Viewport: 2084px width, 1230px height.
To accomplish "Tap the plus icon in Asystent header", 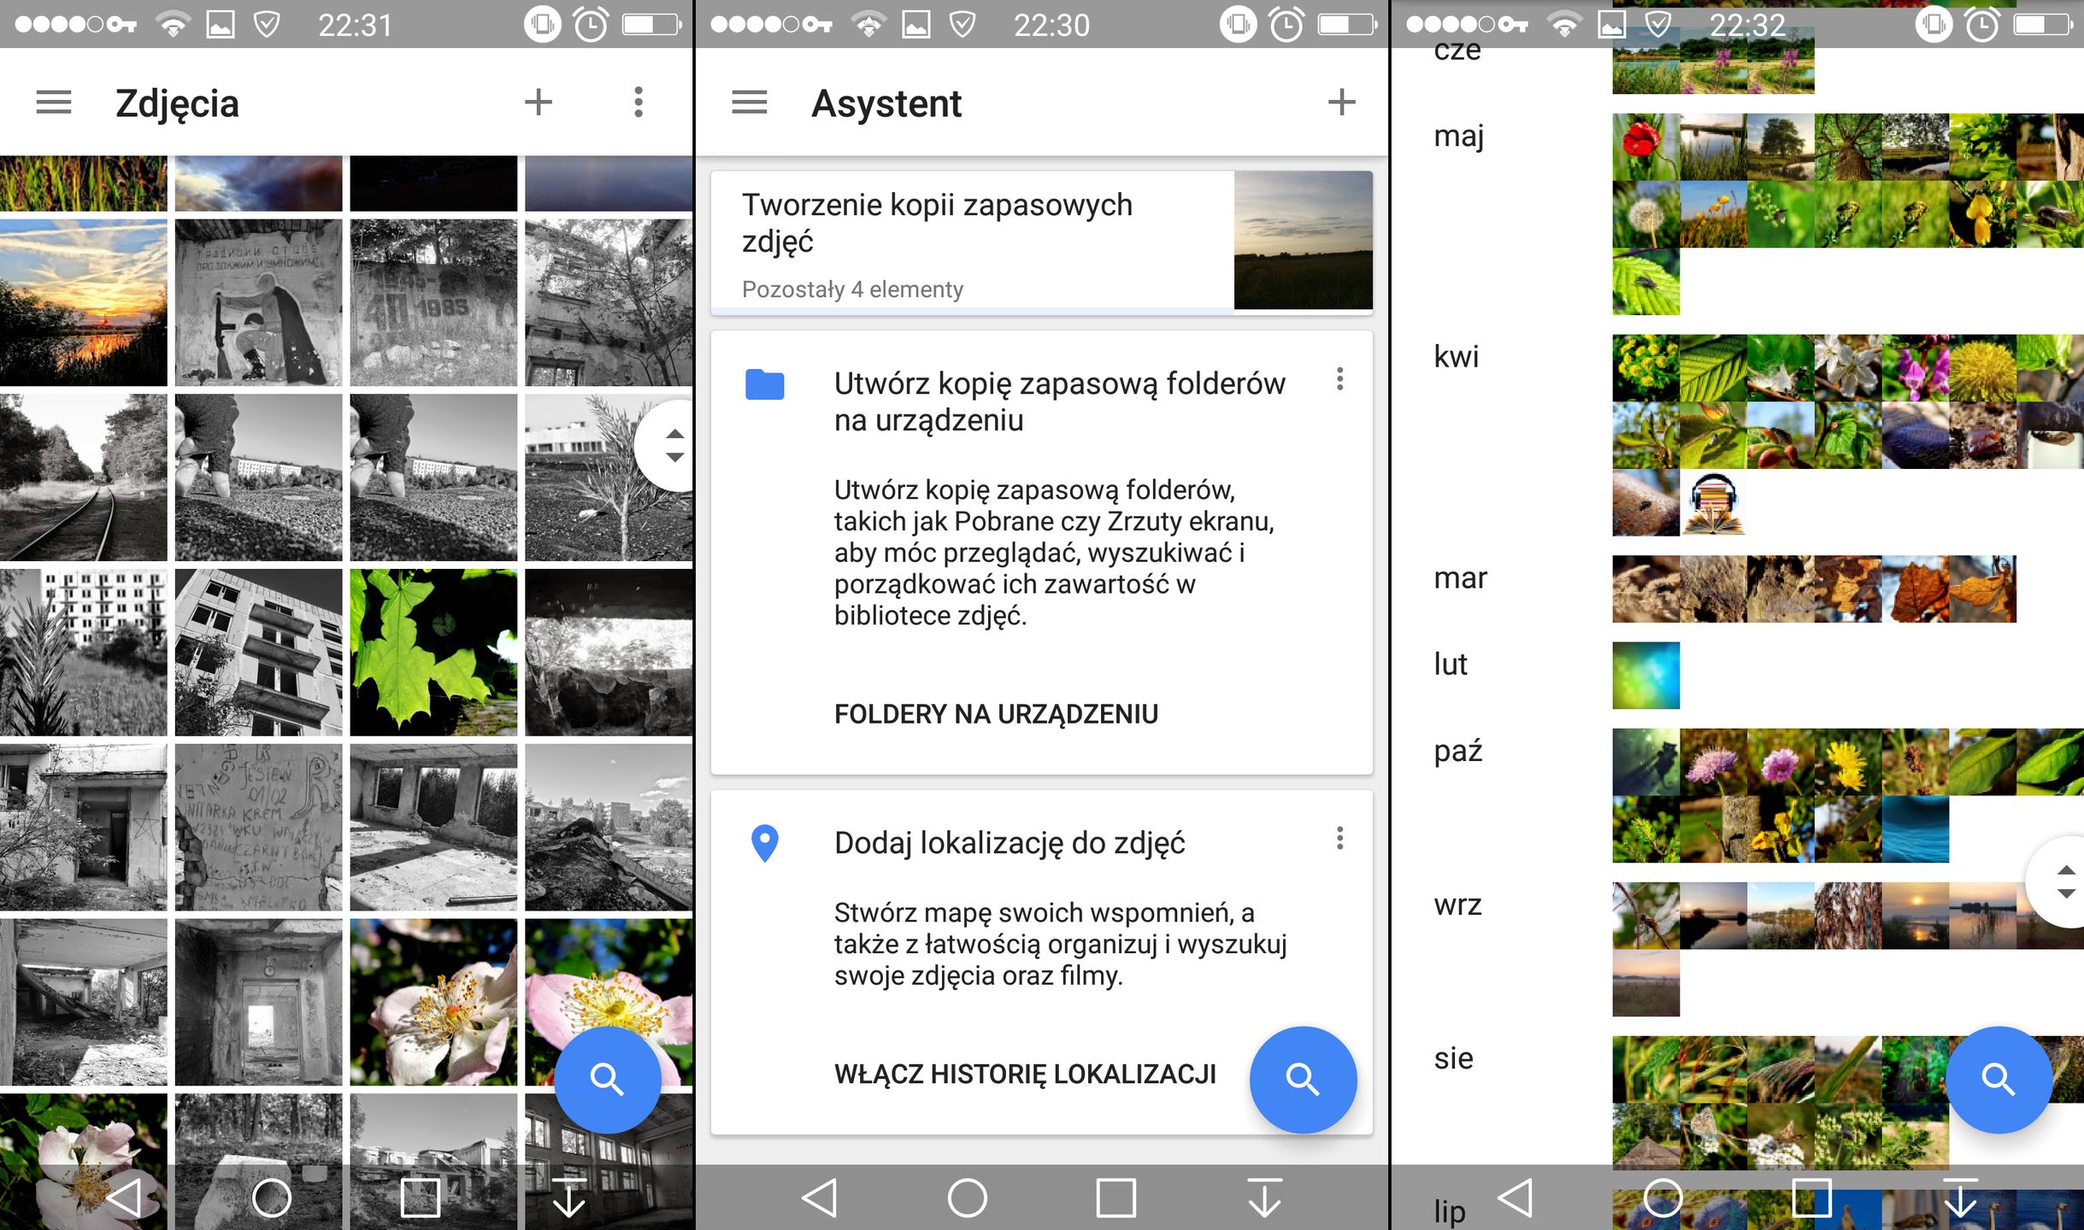I will [1341, 102].
